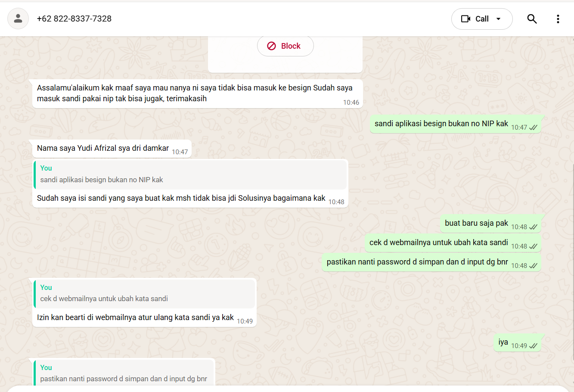Viewport: 574px width, 392px height.
Task: Click read ticks on sent "pastikan nanti password" message
Action: pyautogui.click(x=533, y=266)
